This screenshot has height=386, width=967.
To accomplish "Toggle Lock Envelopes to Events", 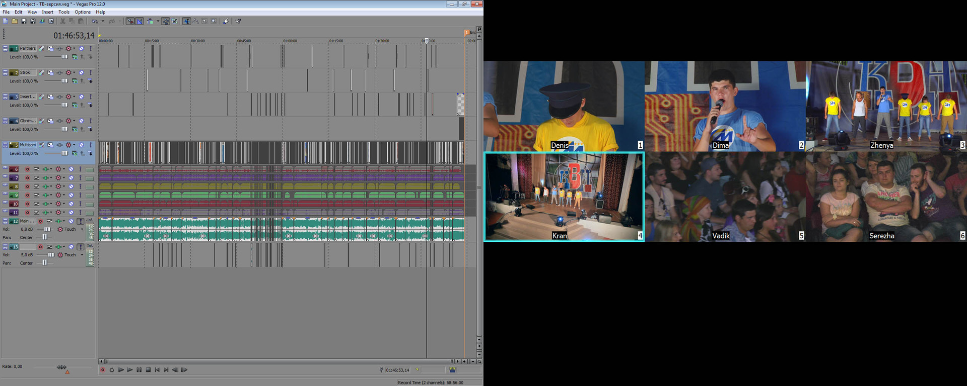I will (166, 21).
